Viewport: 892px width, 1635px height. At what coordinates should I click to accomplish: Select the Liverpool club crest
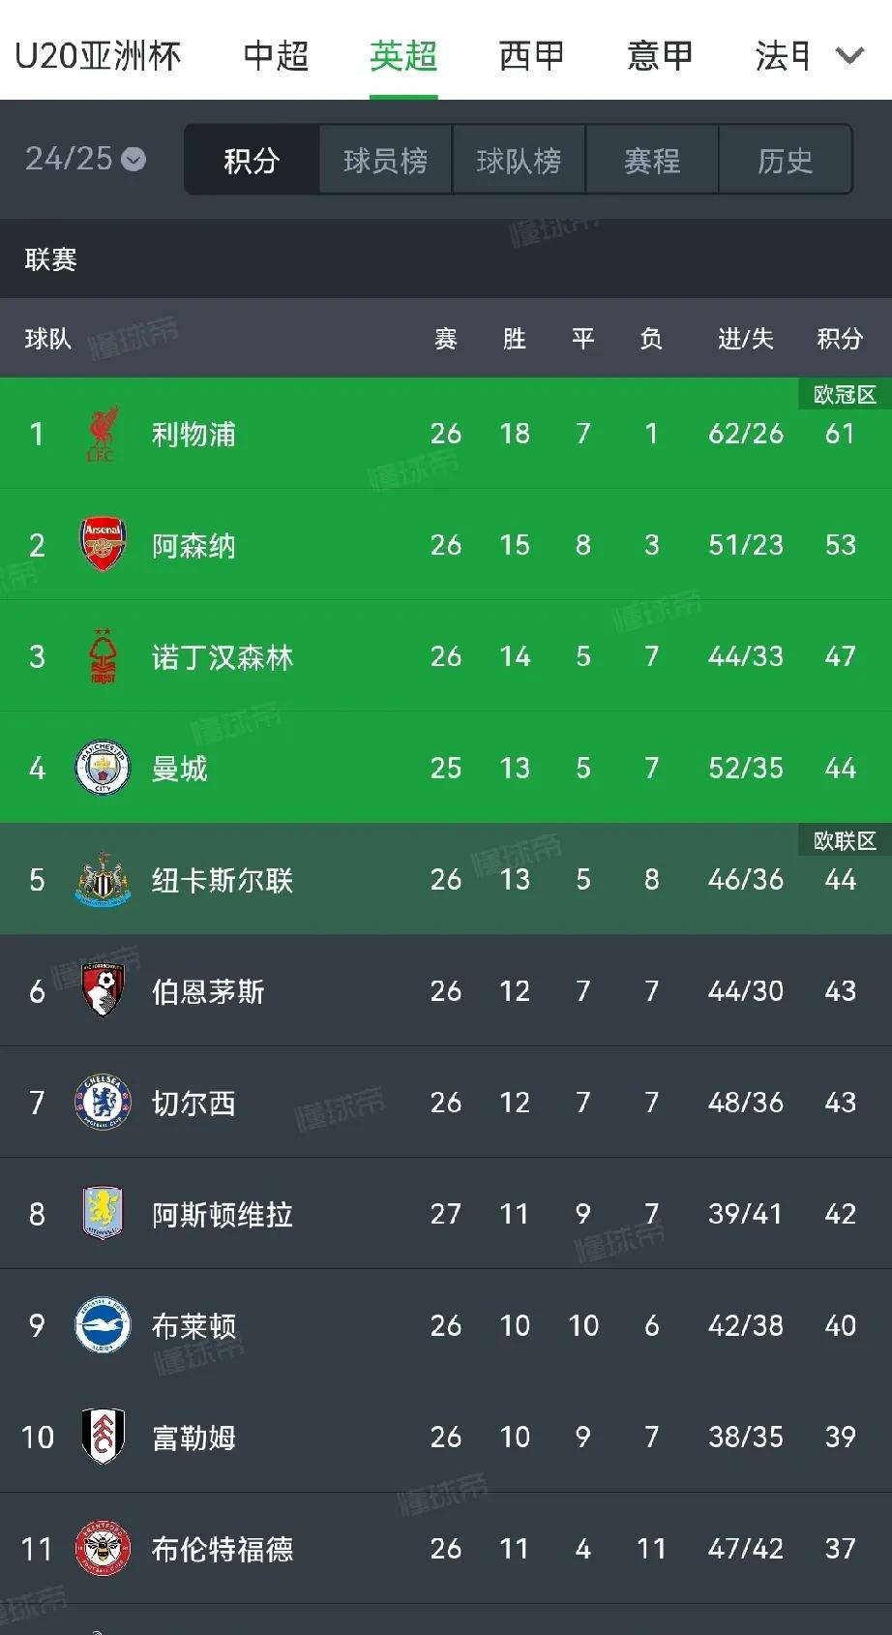click(x=104, y=434)
